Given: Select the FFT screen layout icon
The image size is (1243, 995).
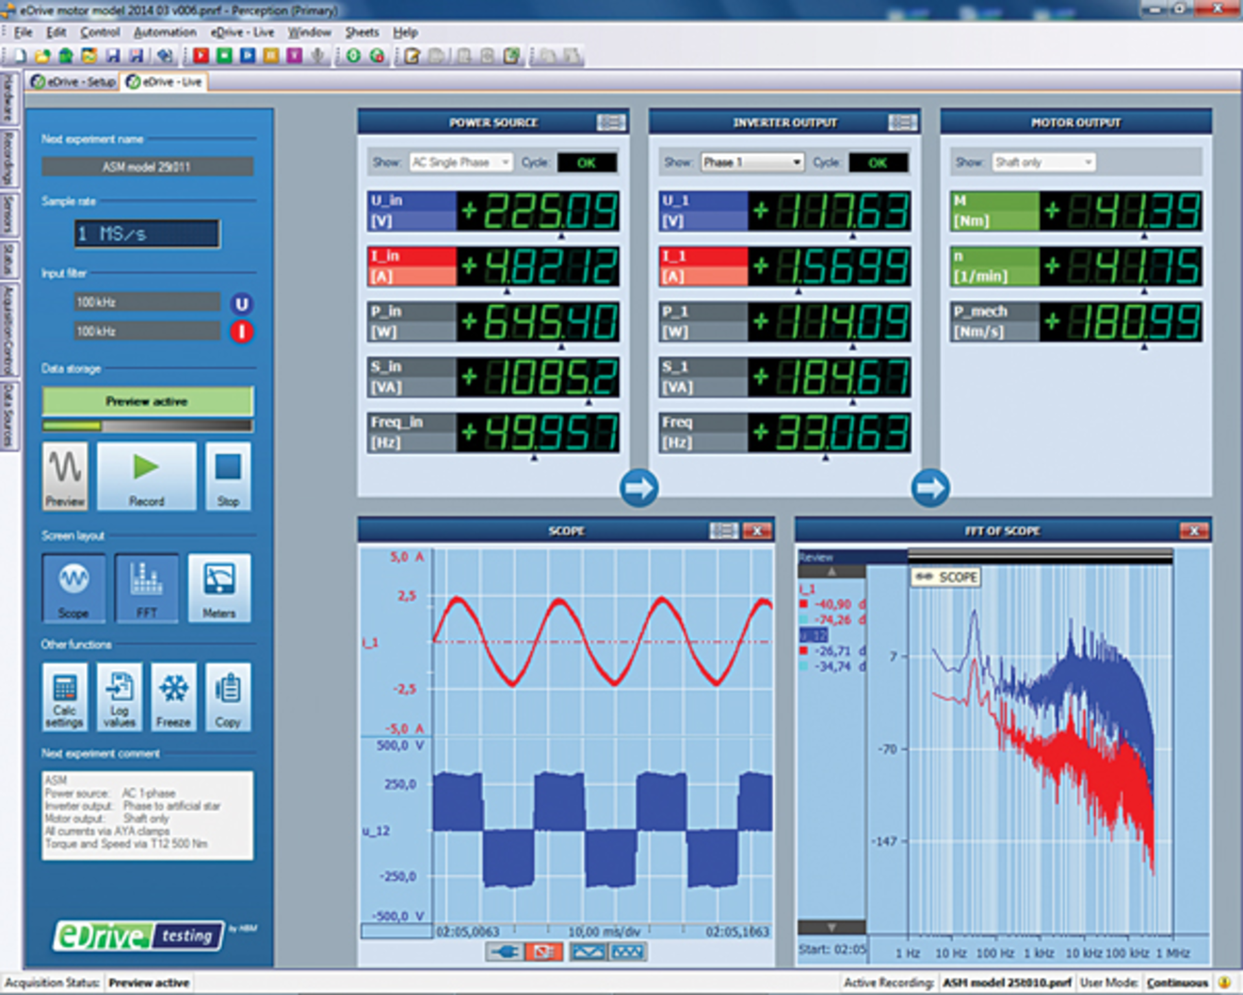Looking at the screenshot, I should pos(147,588).
